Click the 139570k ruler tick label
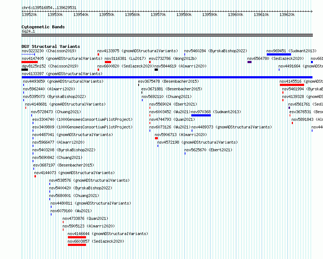This screenshot has width=323, height=259. [x=158, y=15]
